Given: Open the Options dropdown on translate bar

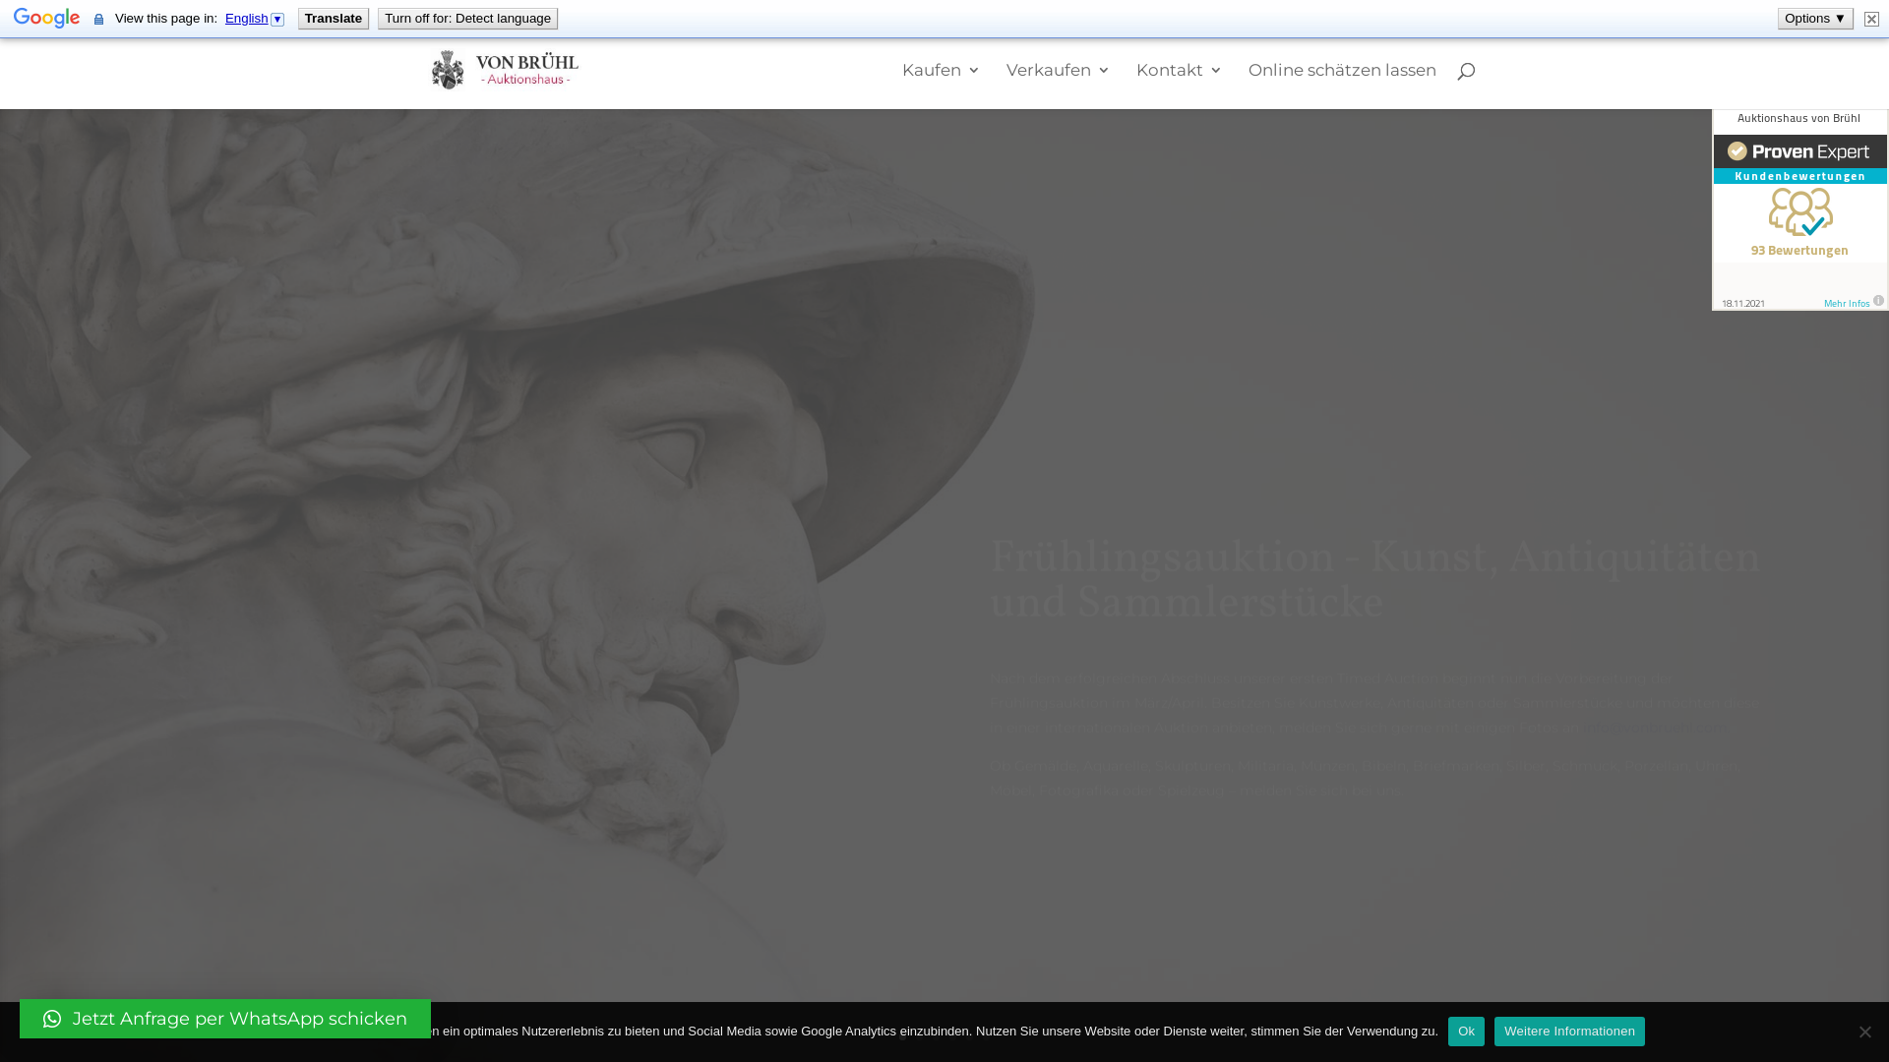Looking at the screenshot, I should 1814,18.
